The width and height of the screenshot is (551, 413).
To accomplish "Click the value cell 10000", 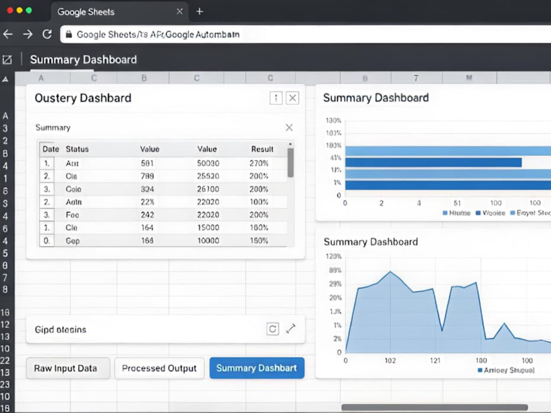I will coord(208,241).
